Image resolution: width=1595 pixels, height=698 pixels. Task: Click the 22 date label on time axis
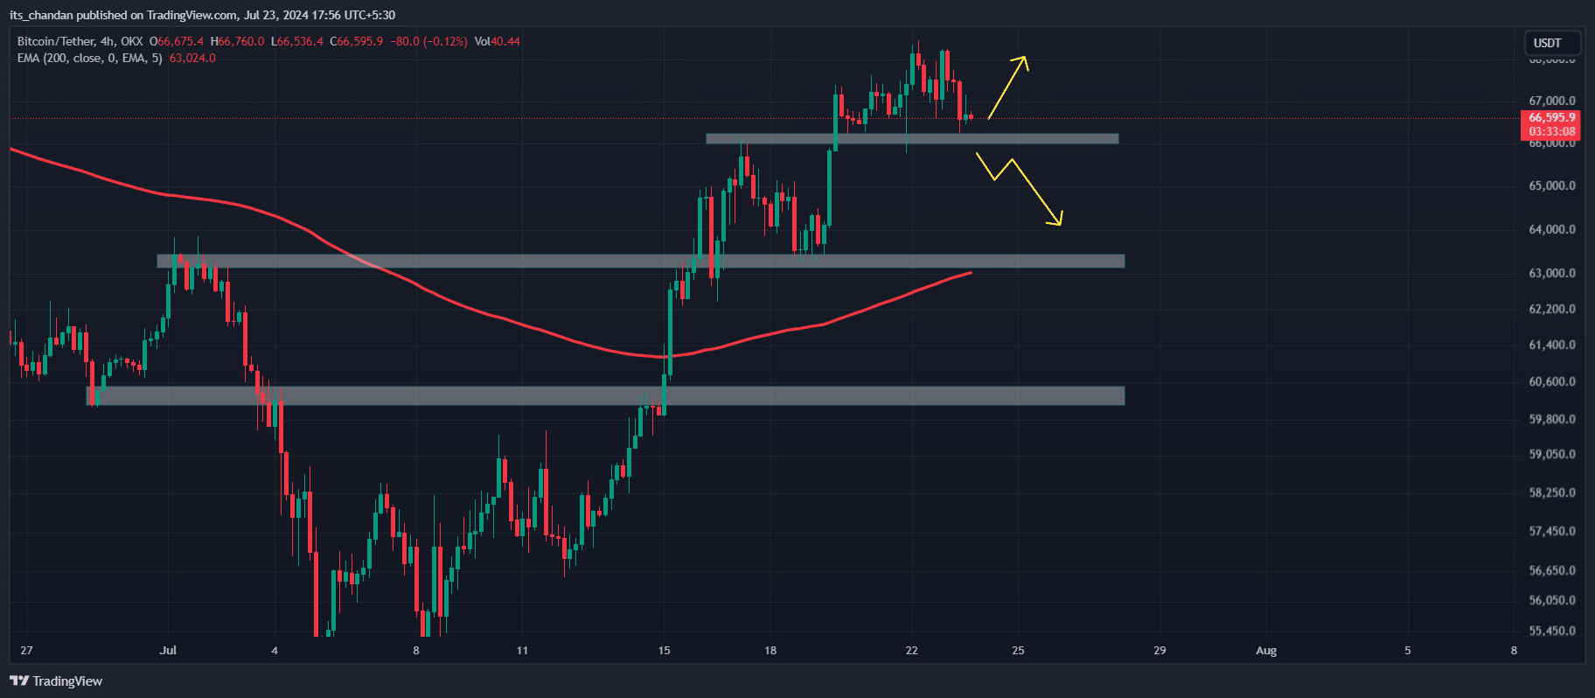click(x=912, y=650)
